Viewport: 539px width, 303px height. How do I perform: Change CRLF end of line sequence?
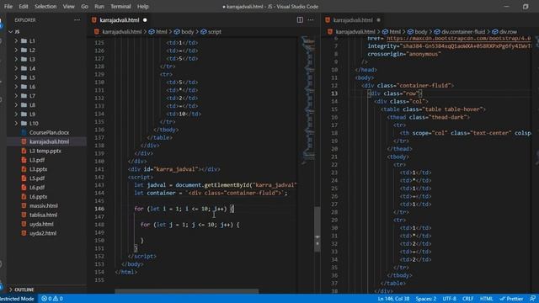click(468, 299)
